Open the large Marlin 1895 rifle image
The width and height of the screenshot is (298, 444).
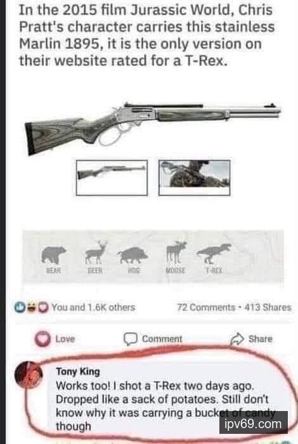click(153, 128)
